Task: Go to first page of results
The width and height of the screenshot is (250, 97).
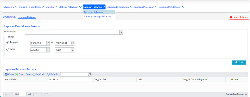Action: (x=6, y=94)
